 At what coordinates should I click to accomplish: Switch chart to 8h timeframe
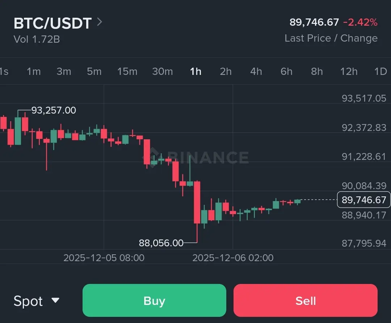point(317,72)
